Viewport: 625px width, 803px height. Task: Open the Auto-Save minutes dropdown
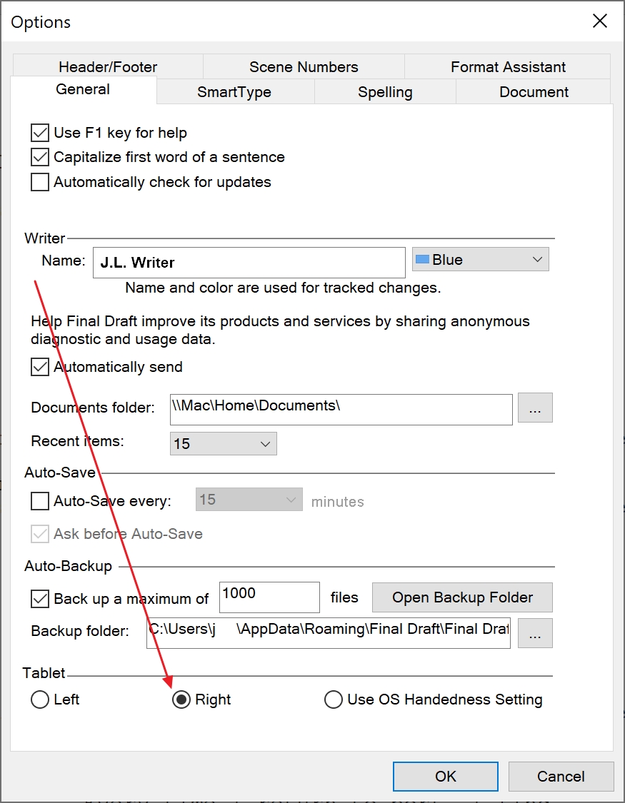249,500
